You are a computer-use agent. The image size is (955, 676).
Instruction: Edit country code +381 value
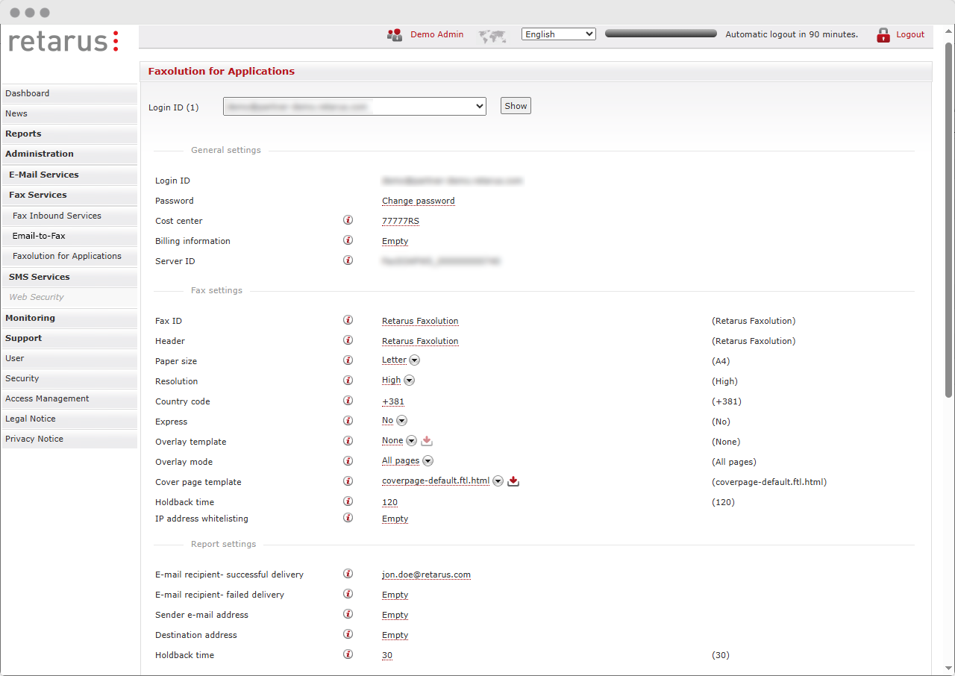click(393, 401)
